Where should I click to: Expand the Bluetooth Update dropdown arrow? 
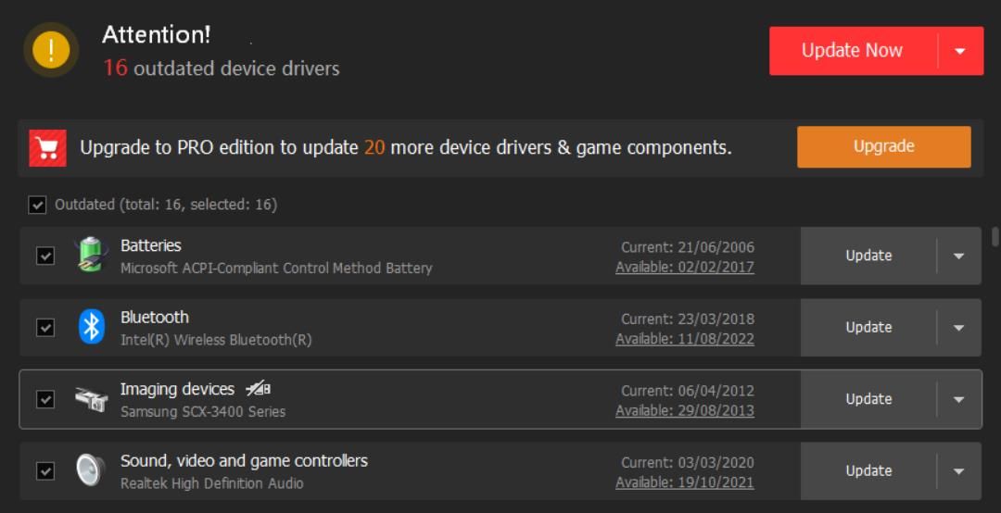click(x=958, y=327)
